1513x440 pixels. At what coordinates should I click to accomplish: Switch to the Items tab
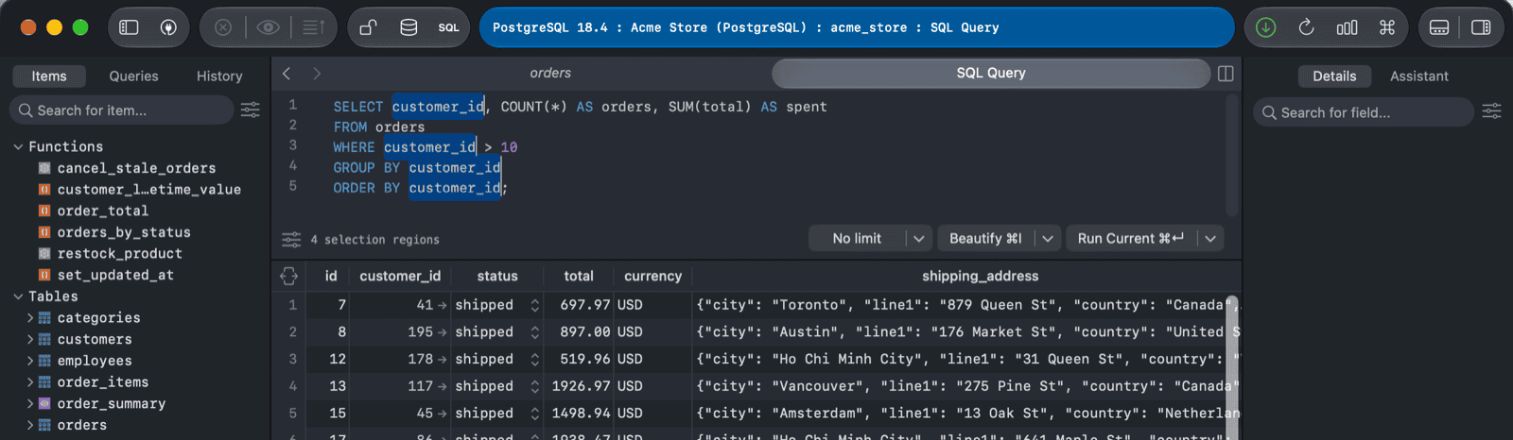(x=49, y=76)
